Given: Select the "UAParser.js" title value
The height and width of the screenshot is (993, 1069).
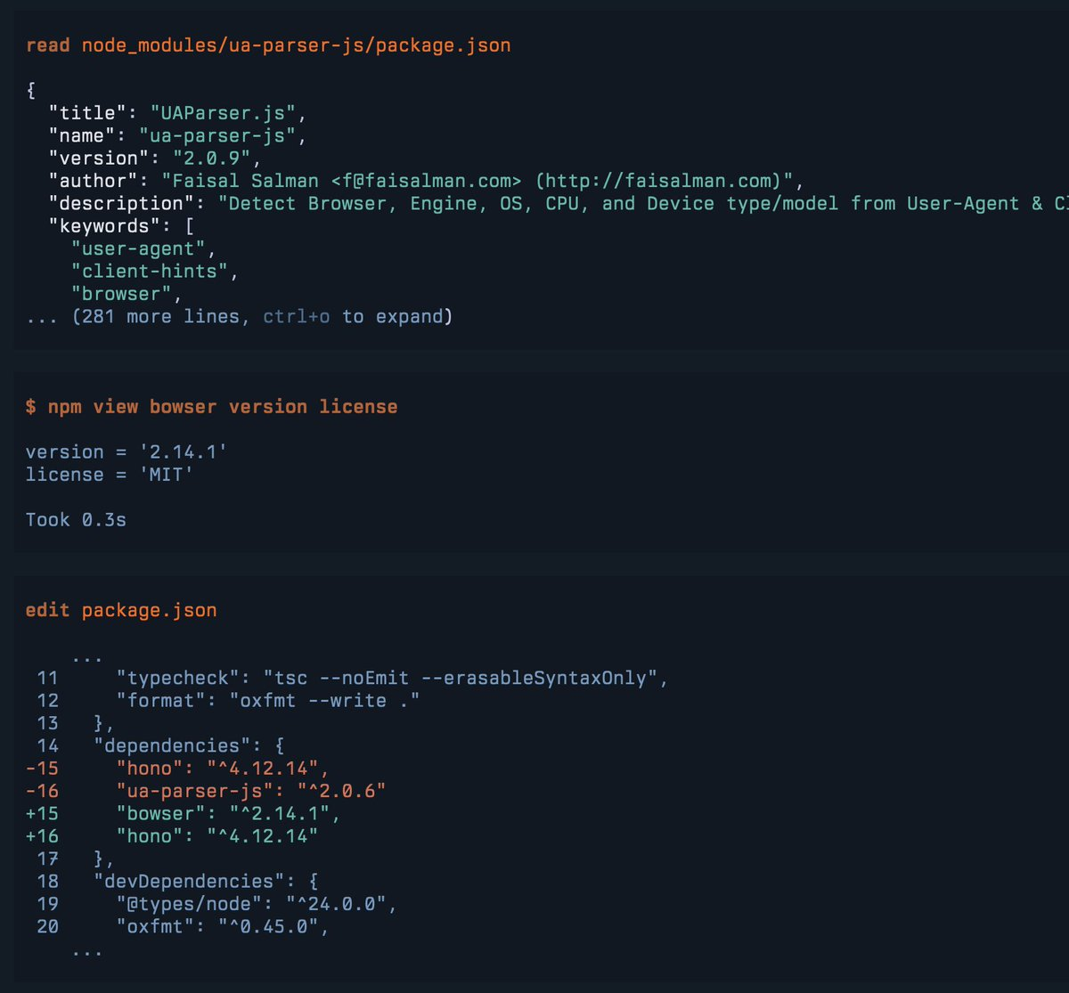Looking at the screenshot, I should pyautogui.click(x=226, y=113).
